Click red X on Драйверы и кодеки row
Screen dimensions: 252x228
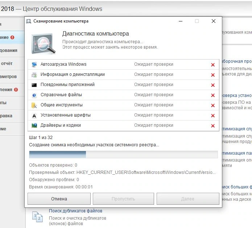tap(213, 126)
